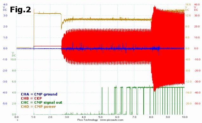Click the blue axis -5.0 value
The height and width of the screenshot is (123, 202).
[x=5, y=103]
